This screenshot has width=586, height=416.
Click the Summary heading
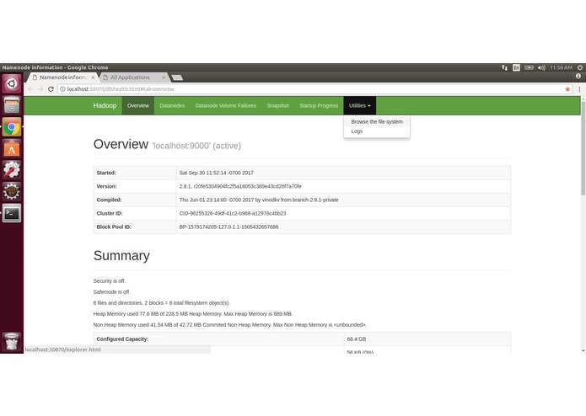coord(121,255)
